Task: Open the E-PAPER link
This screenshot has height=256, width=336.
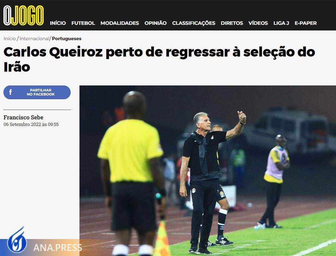Action: (x=306, y=23)
